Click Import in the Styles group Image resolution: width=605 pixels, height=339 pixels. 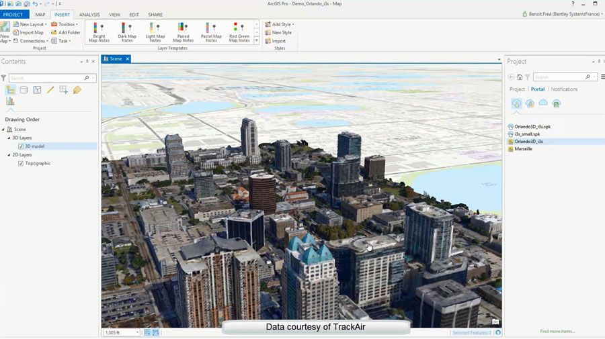pos(275,41)
